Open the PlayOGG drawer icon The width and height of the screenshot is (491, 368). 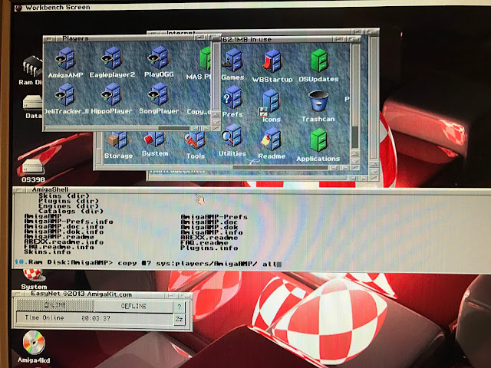[x=159, y=58]
